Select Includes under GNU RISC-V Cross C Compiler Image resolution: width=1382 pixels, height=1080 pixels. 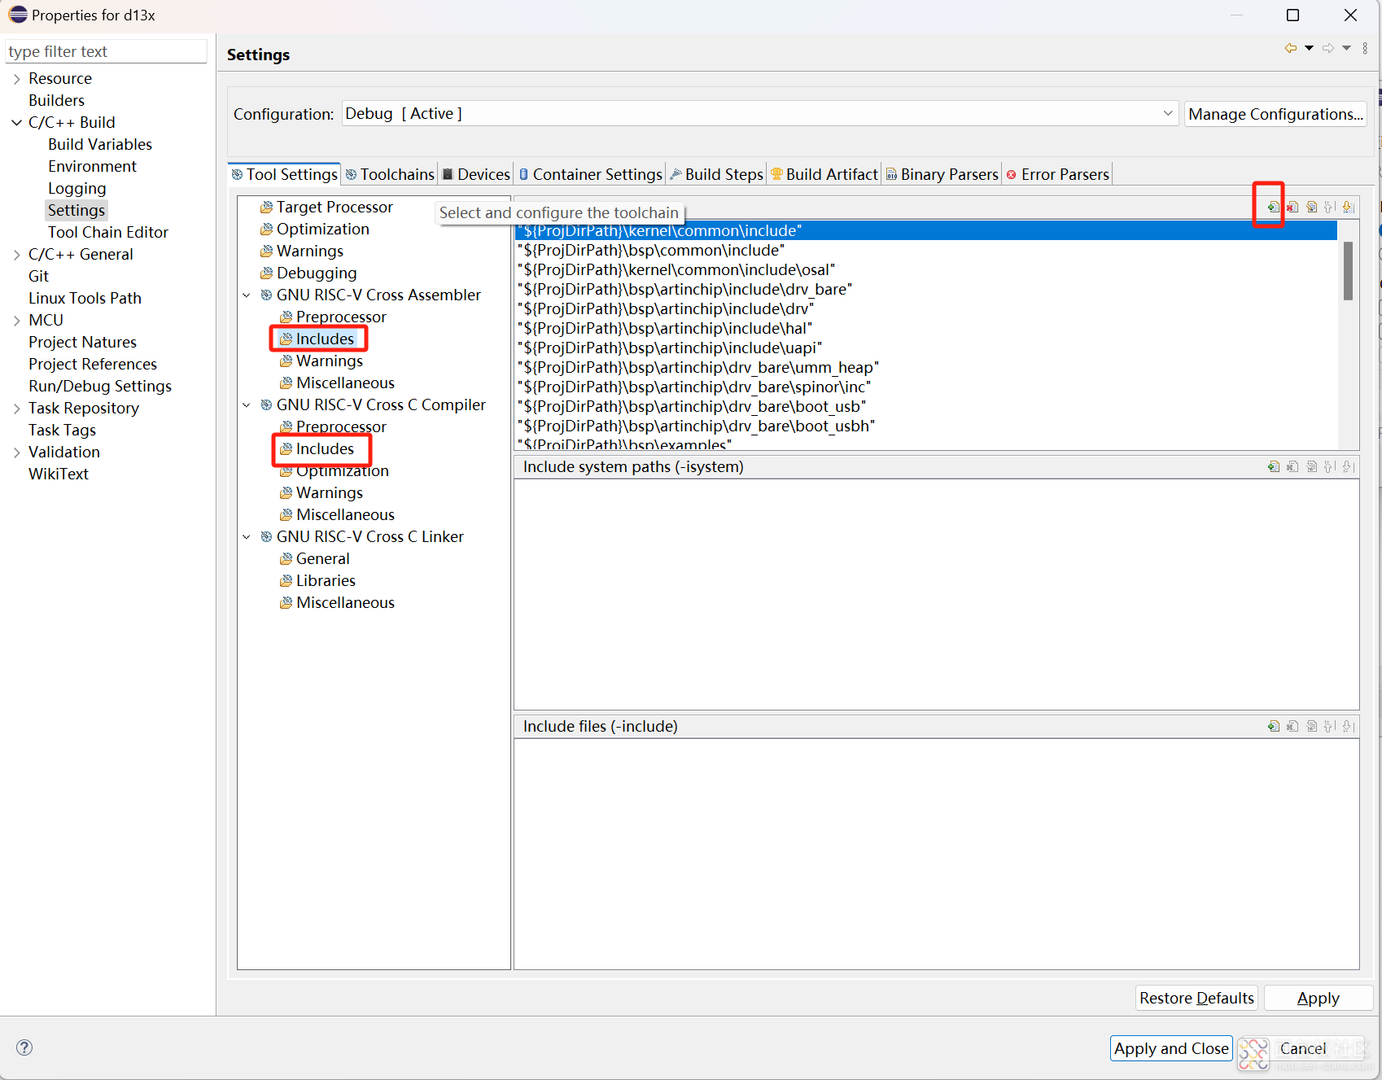325,449
